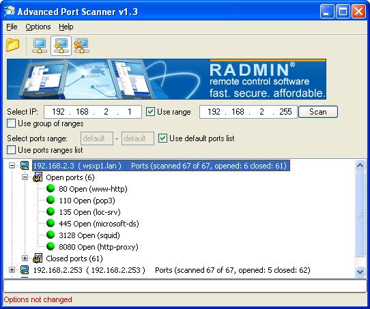Click the computer with checkmark toolbar icon
This screenshot has width=370, height=309.
coord(61,46)
